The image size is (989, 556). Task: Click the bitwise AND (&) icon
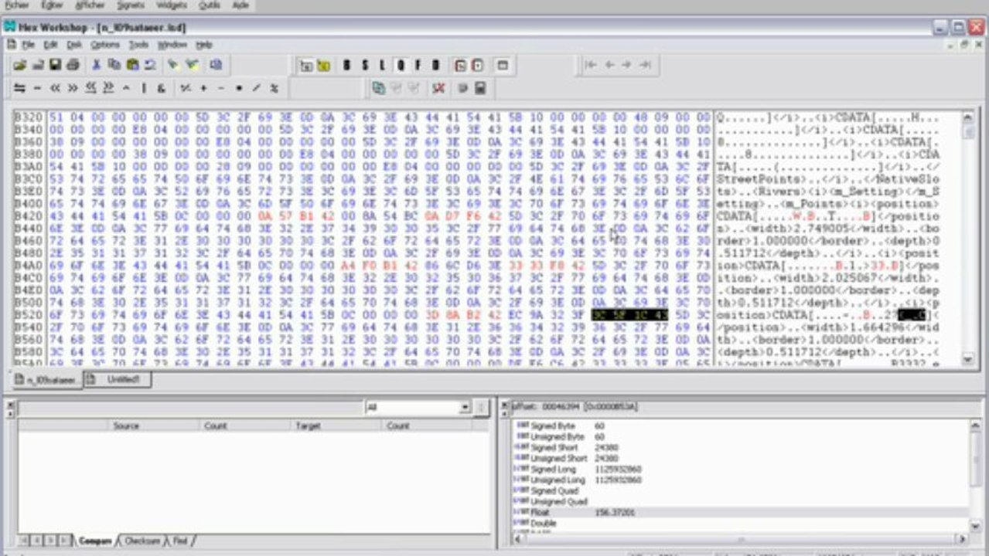pos(161,88)
